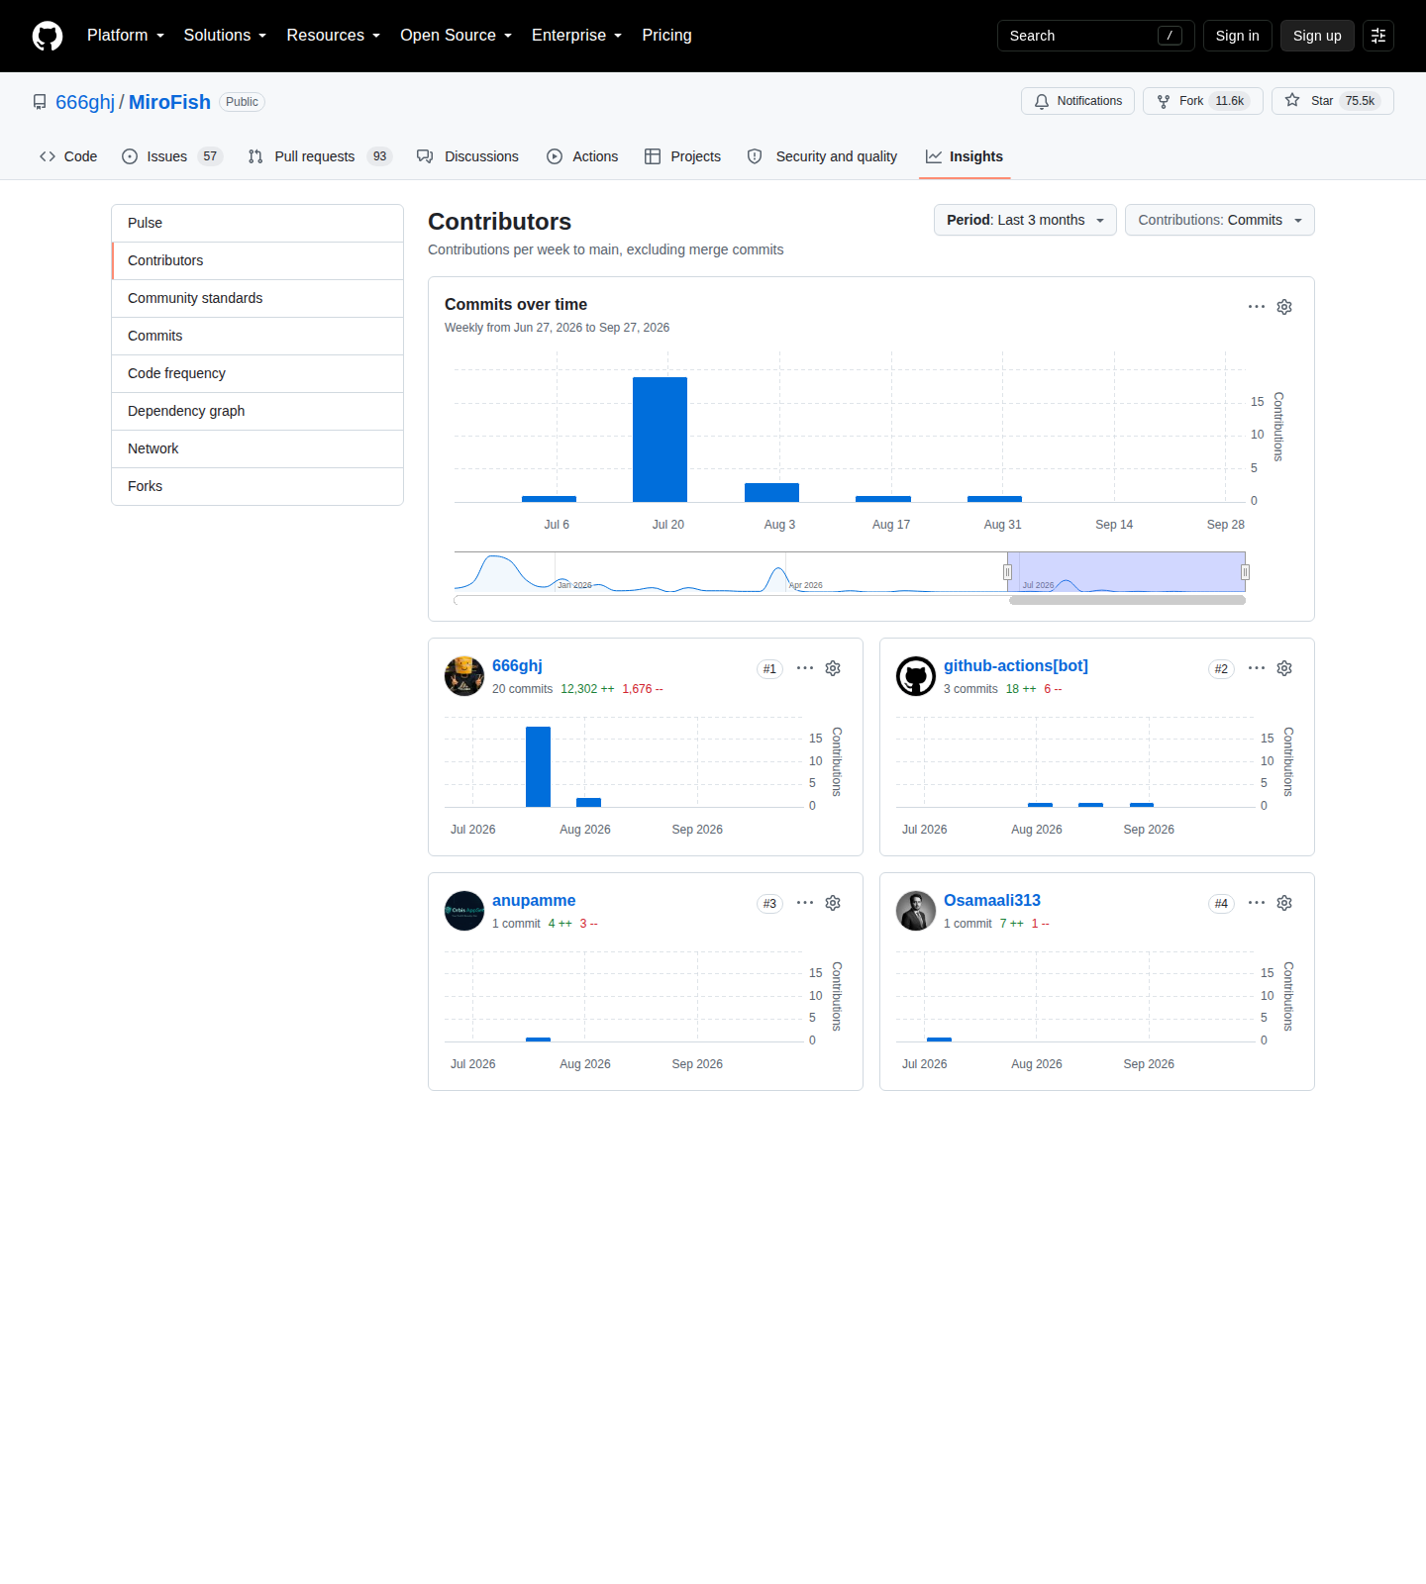
Task: Click the left handle of timeline range selector
Action: tap(1007, 572)
